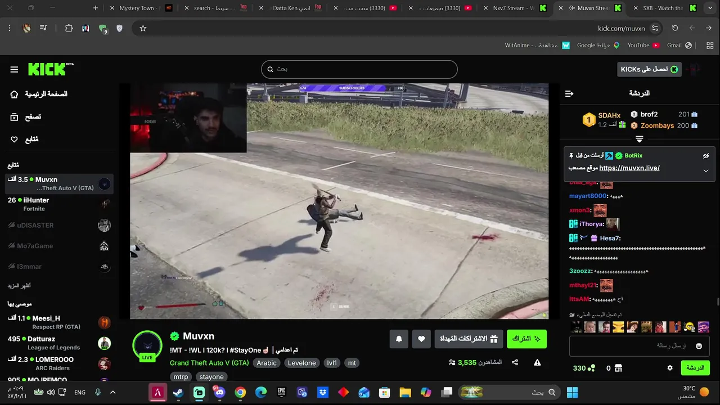Viewport: 720px width, 405px height.
Task: Open chat settings gear
Action: click(x=670, y=368)
